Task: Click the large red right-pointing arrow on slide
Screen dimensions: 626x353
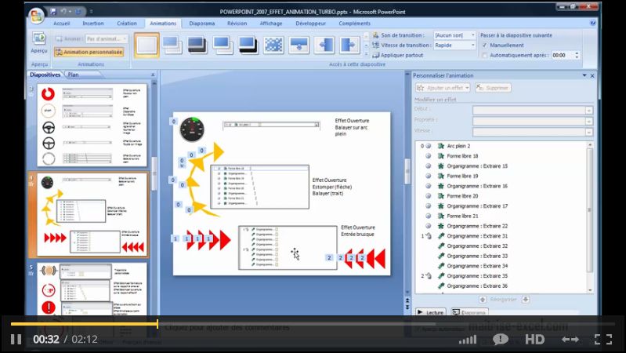Action: click(x=225, y=240)
